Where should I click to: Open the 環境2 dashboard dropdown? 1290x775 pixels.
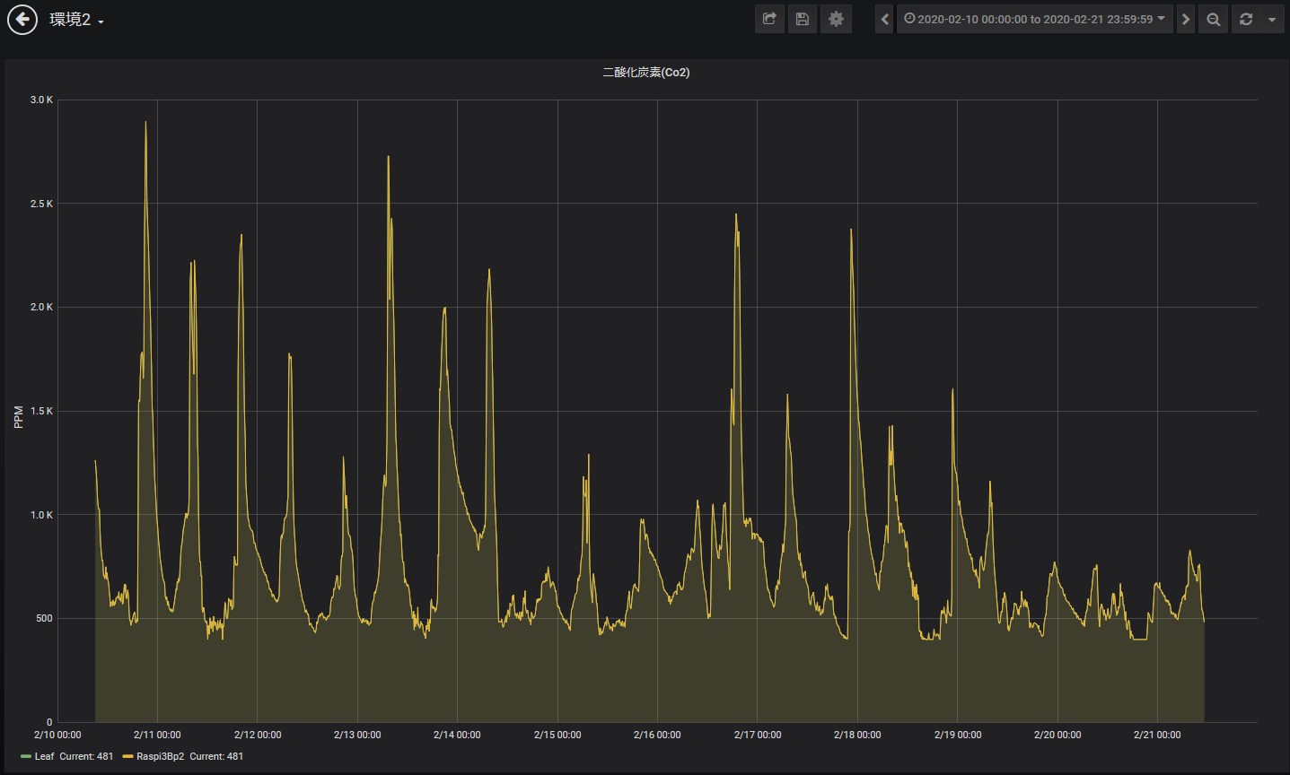point(76,20)
